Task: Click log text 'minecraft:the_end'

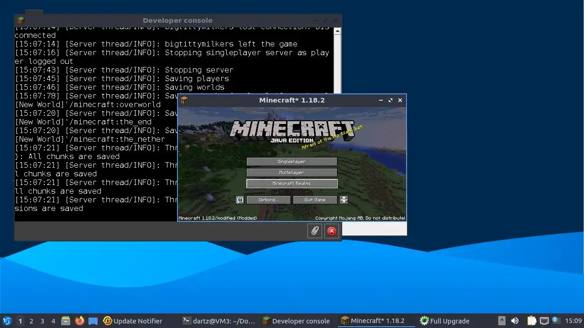Action: 112,122
